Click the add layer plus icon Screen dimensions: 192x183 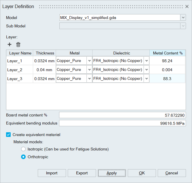[10, 44]
